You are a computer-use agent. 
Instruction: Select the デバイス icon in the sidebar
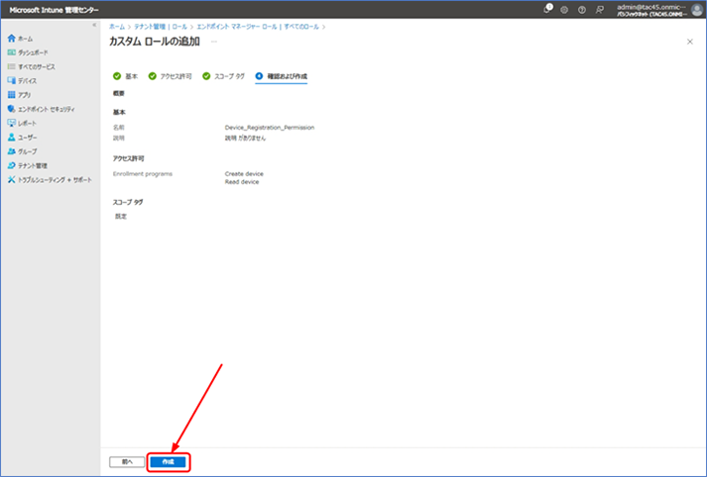click(x=12, y=80)
